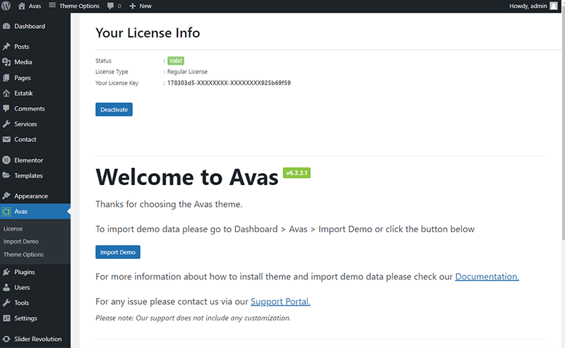This screenshot has height=348, width=565.
Task: Click Theme Options in top admin bar
Action: (79, 6)
